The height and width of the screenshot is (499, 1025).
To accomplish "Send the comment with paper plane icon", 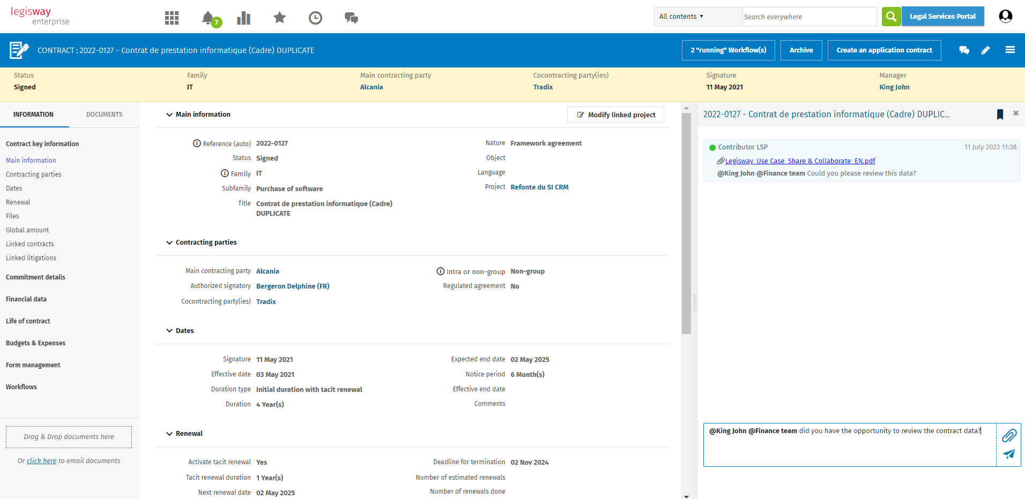I will [1009, 454].
